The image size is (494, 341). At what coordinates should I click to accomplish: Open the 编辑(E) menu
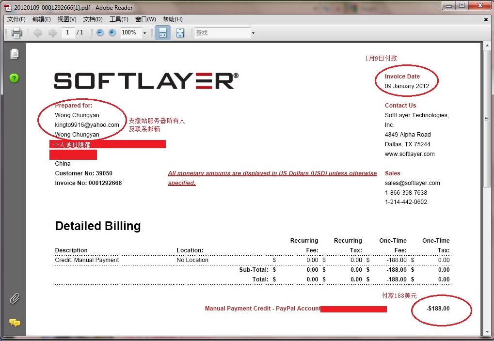pos(42,19)
